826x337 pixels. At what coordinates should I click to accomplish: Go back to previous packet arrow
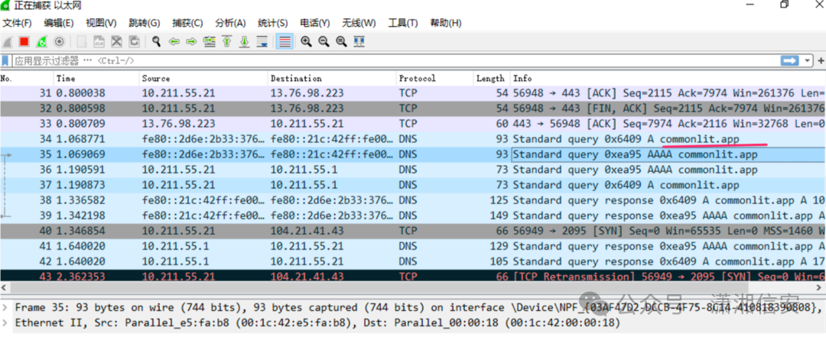(174, 41)
